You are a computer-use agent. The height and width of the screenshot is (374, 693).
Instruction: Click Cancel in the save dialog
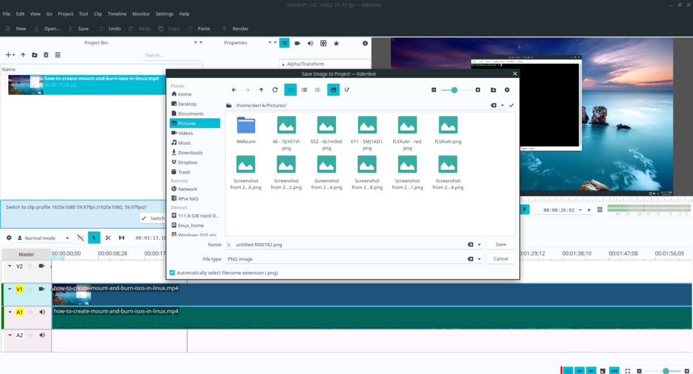(x=500, y=258)
